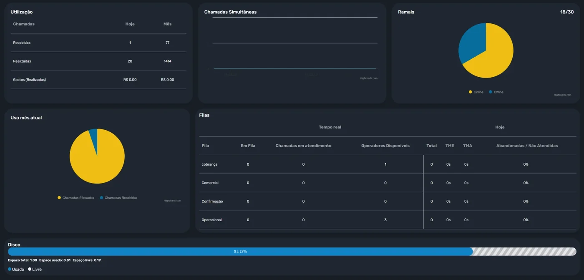The width and height of the screenshot is (584, 280).
Task: Click the Recebidas Hoje value 1
Action: coord(130,43)
